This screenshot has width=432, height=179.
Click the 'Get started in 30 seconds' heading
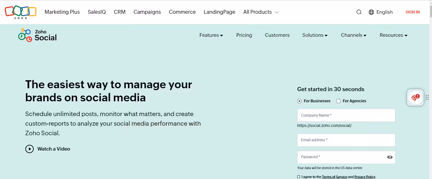[x=331, y=89]
